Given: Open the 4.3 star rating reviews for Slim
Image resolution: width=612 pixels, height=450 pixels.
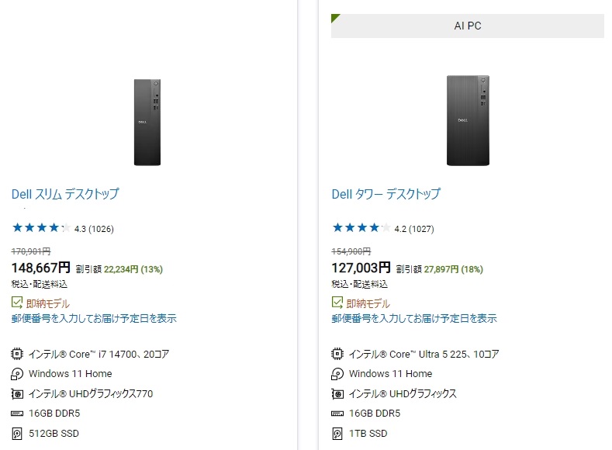Looking at the screenshot, I should tap(63, 228).
